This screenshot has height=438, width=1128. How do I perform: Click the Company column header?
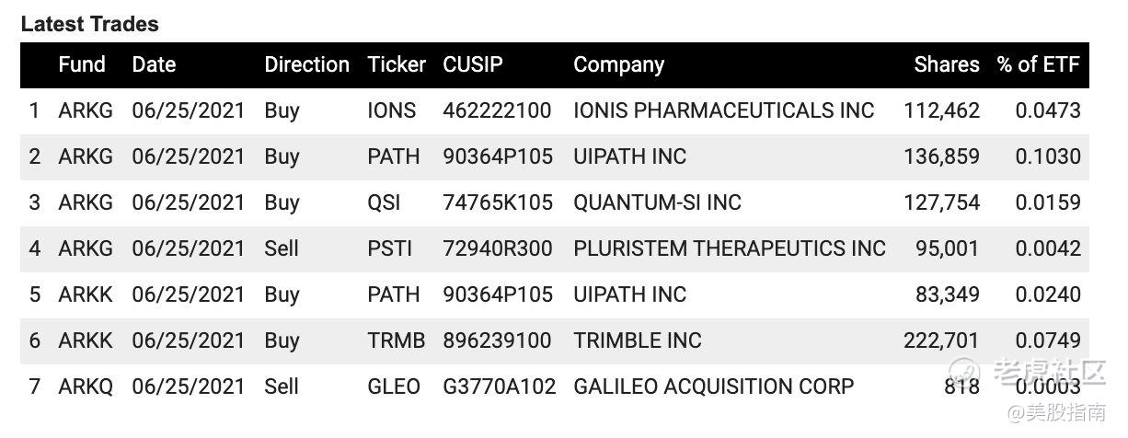pos(618,65)
